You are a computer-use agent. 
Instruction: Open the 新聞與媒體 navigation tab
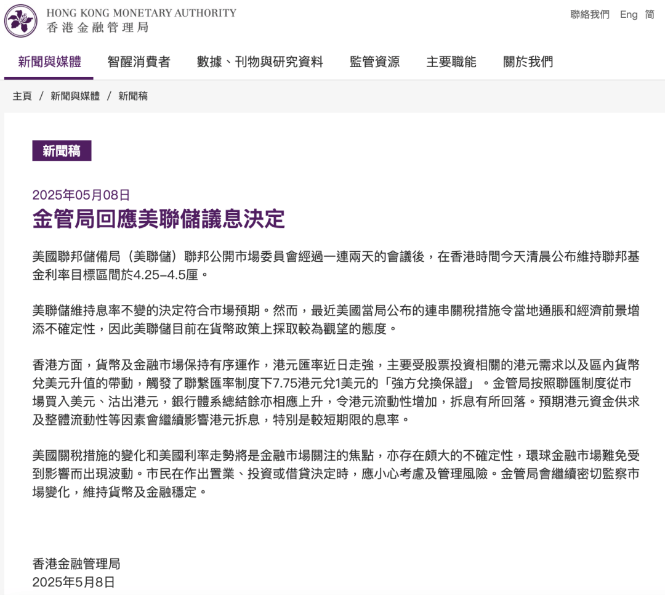(x=49, y=62)
